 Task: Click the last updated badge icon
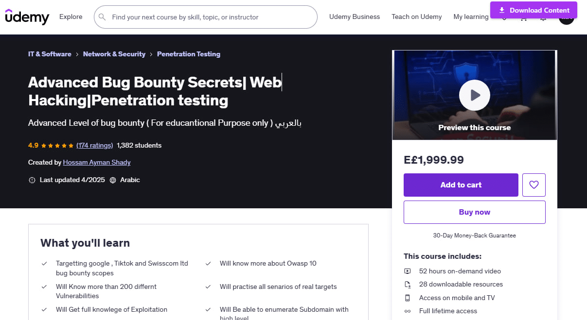[32, 180]
